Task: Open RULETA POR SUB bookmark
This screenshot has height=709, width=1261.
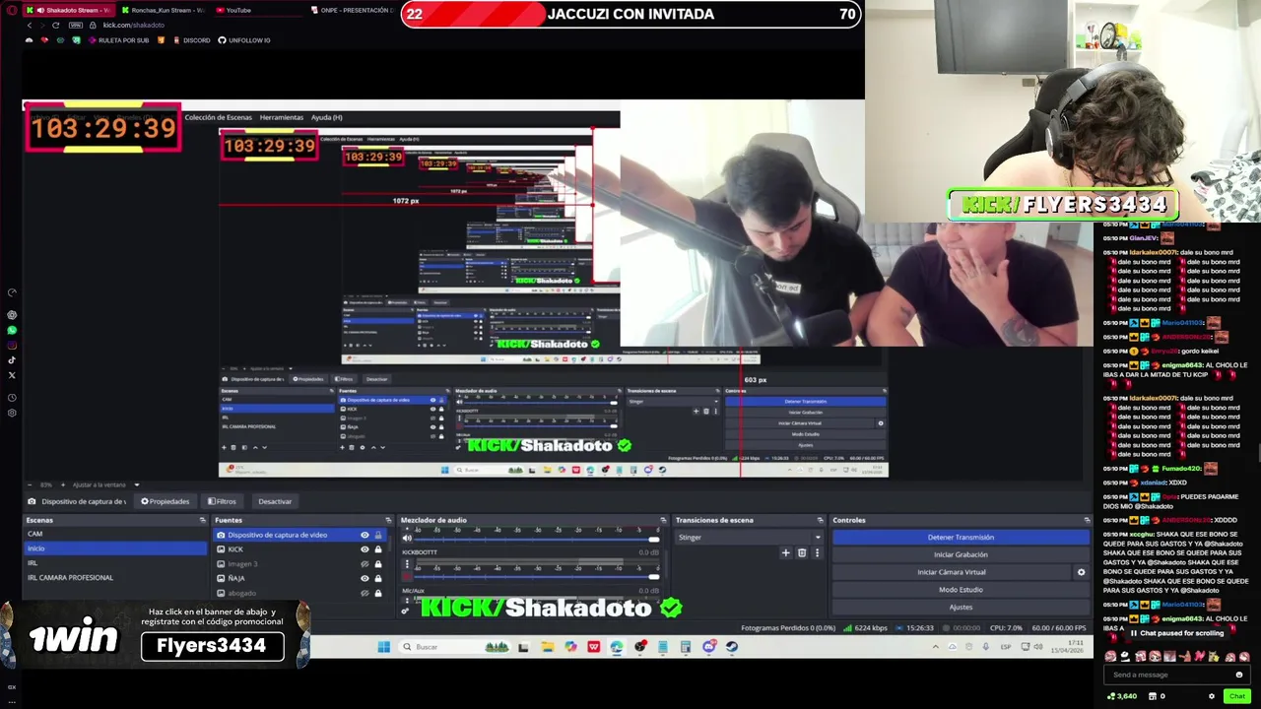Action: (118, 40)
